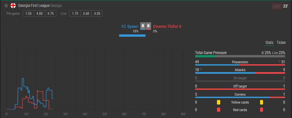This screenshot has height=118, width=292.
Task: Click the Georgia flag icon
Action: tap(13, 6)
